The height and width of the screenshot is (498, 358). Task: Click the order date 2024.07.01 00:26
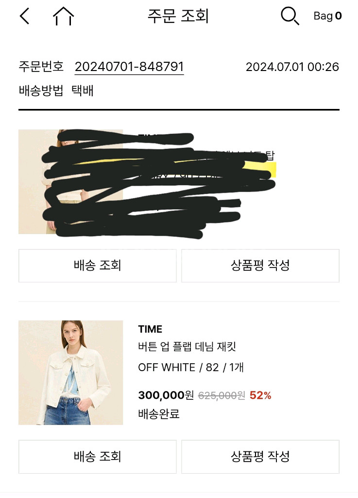292,67
